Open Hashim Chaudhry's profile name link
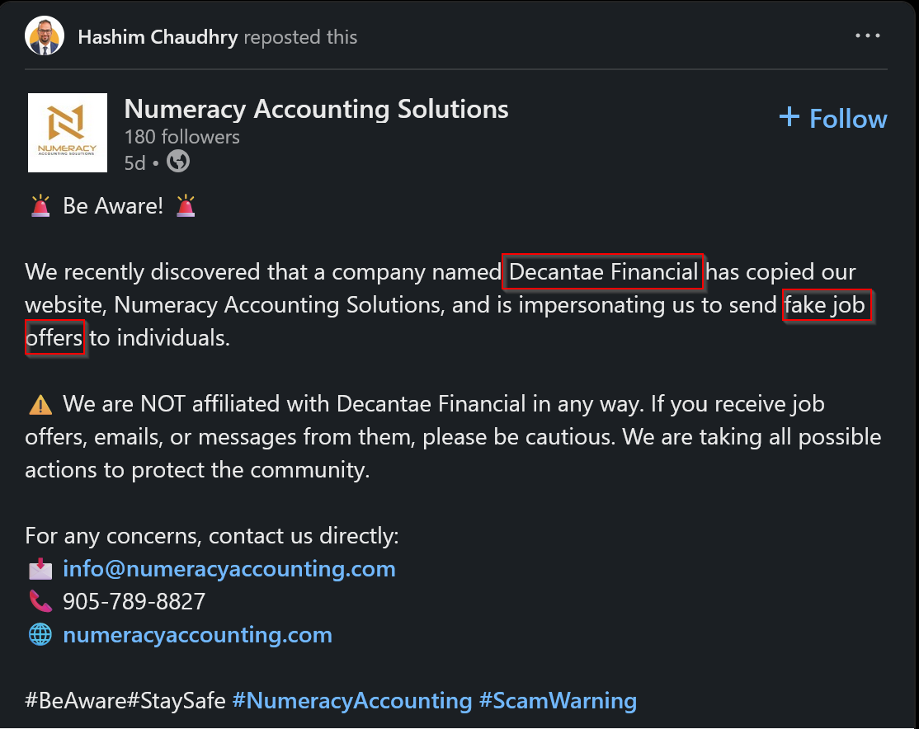The width and height of the screenshot is (919, 729). point(158,37)
